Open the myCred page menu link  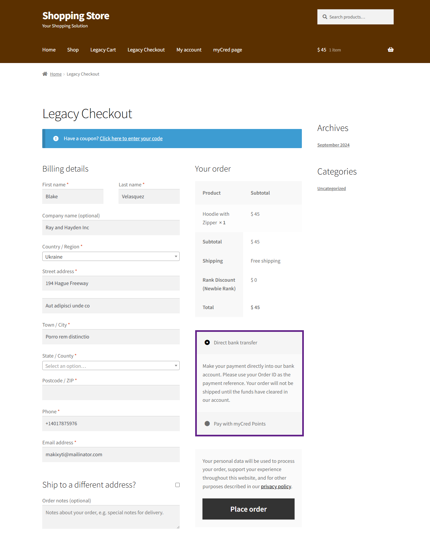click(227, 50)
